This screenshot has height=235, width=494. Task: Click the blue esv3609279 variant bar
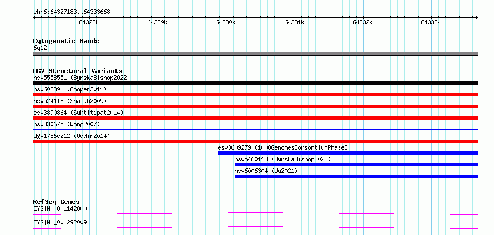point(348,153)
